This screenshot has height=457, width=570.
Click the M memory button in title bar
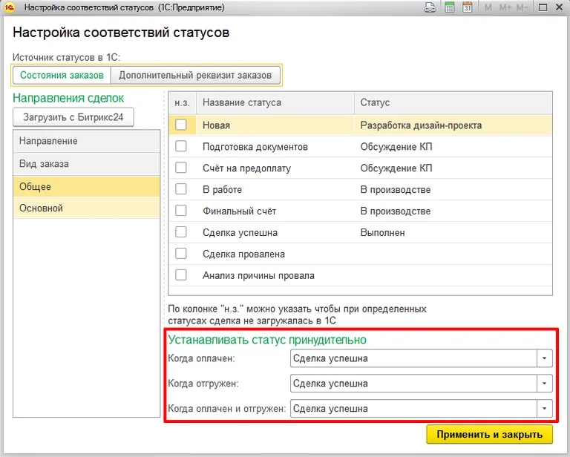[488, 7]
